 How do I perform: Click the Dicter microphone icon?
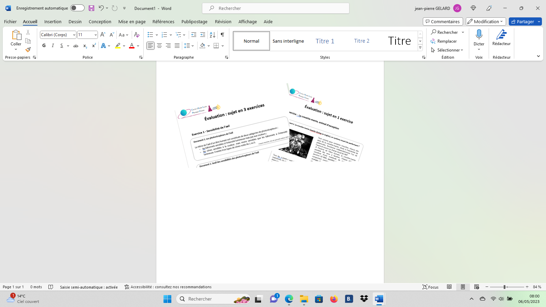tap(479, 34)
